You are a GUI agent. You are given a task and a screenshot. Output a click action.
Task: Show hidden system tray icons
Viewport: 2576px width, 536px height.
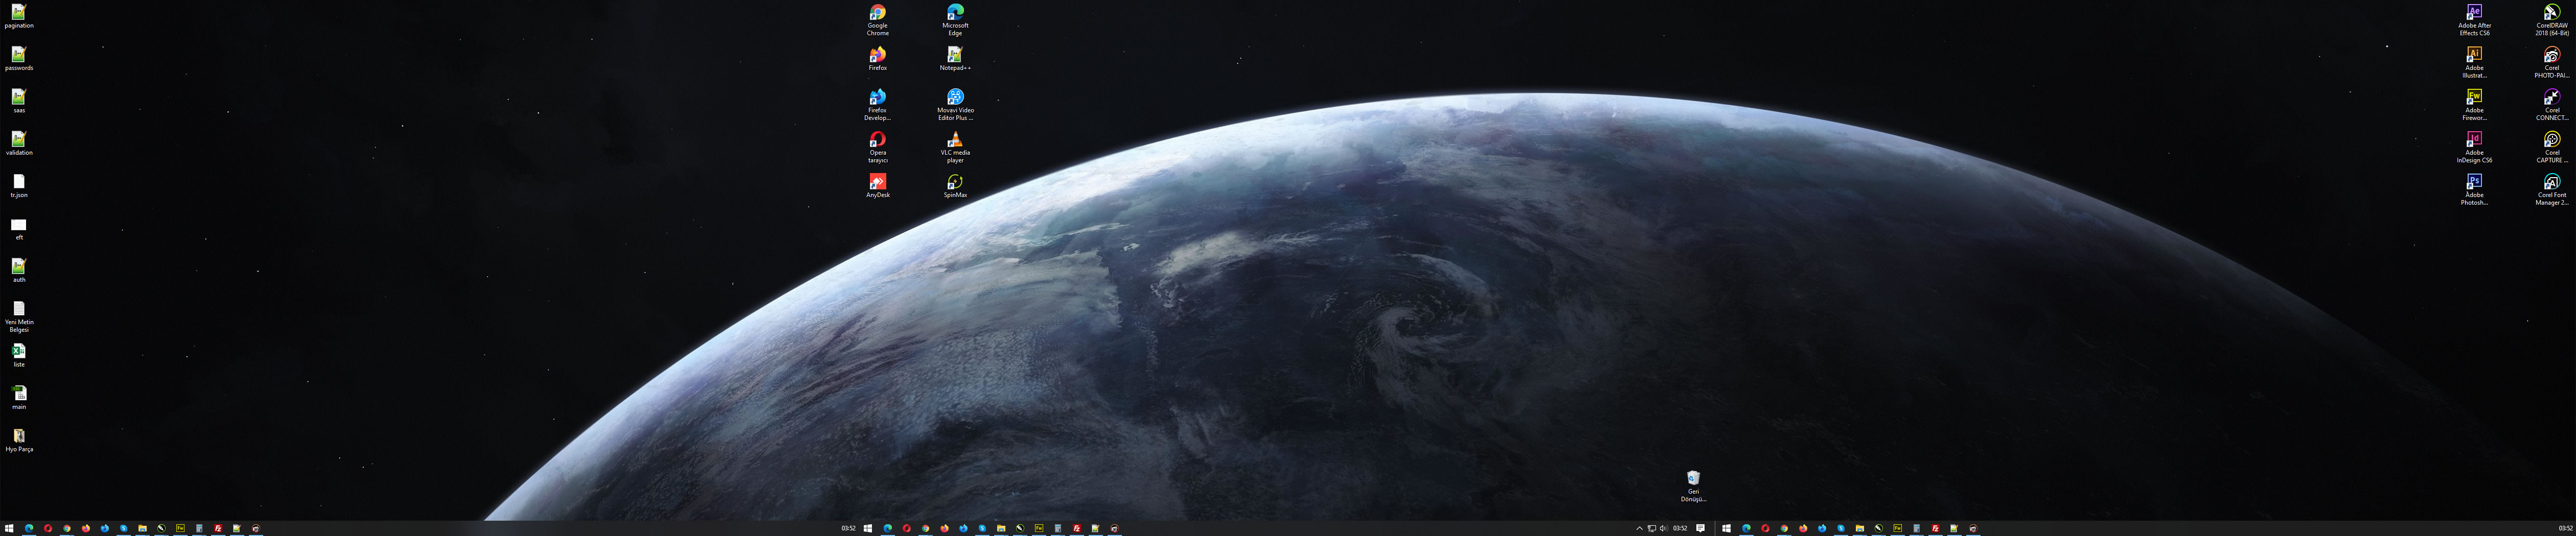(x=1639, y=528)
